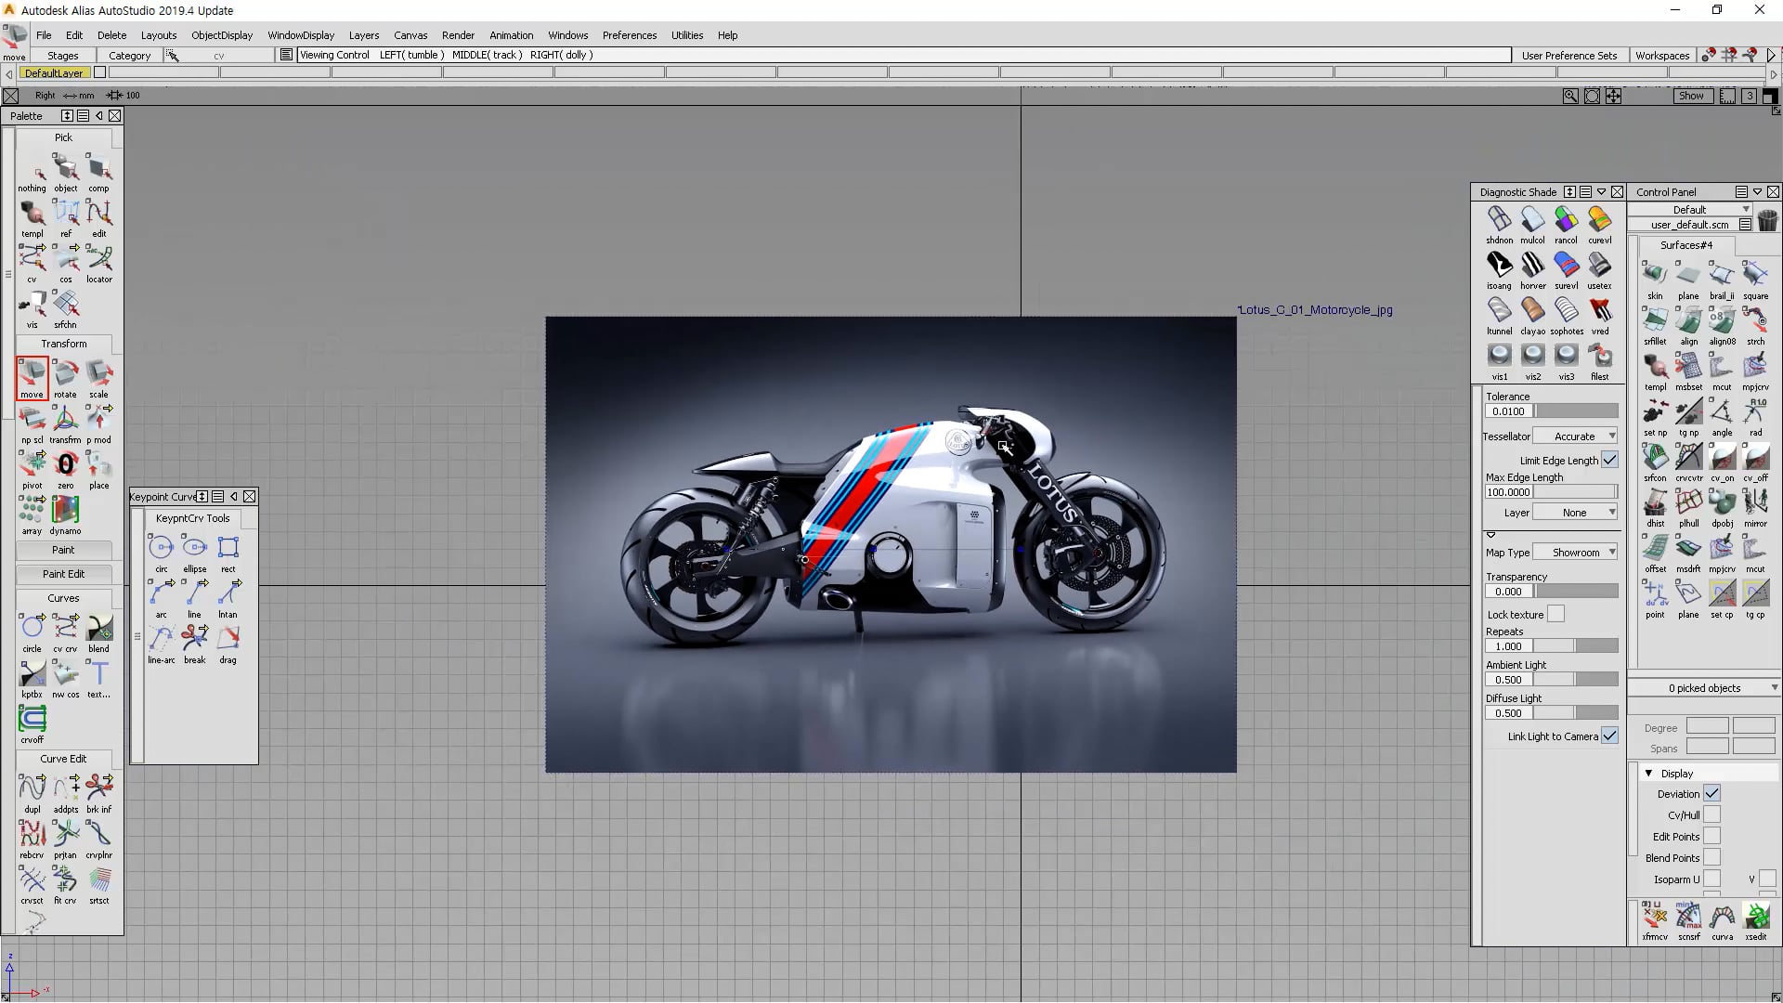Disable the Deviation display checkbox

(1711, 793)
